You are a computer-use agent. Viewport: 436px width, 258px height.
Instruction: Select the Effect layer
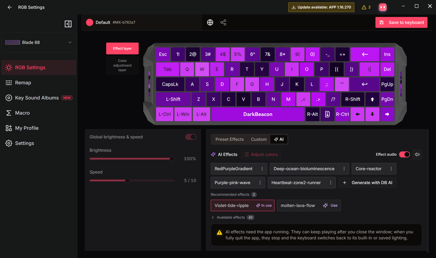pos(122,48)
